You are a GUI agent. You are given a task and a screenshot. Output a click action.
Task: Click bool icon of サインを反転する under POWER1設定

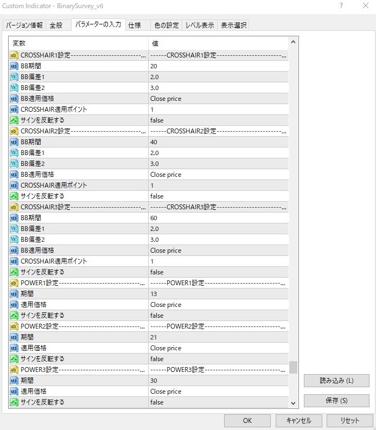click(14, 316)
